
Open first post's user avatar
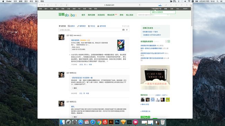(x=61, y=37)
